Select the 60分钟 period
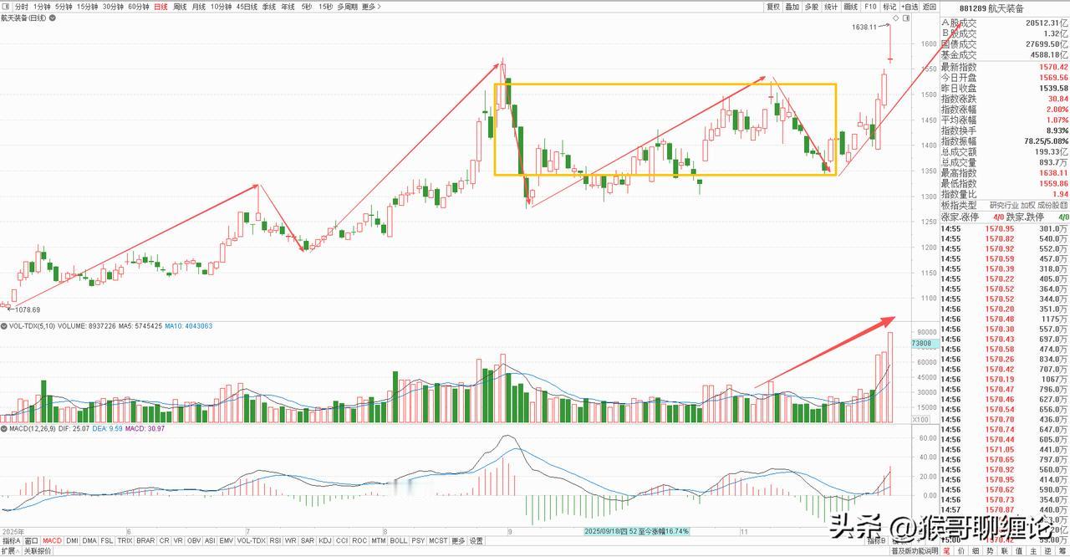This screenshot has width=1070, height=557. [x=139, y=7]
